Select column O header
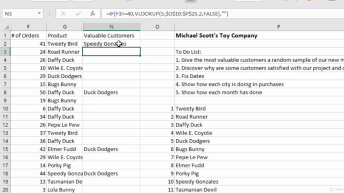Viewport: 344px width, 193px height. [157, 27]
